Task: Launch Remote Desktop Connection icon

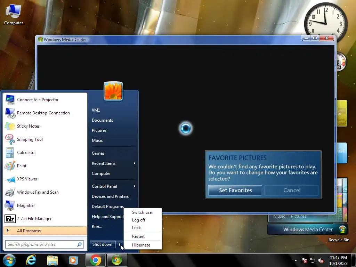Action: [x=10, y=113]
